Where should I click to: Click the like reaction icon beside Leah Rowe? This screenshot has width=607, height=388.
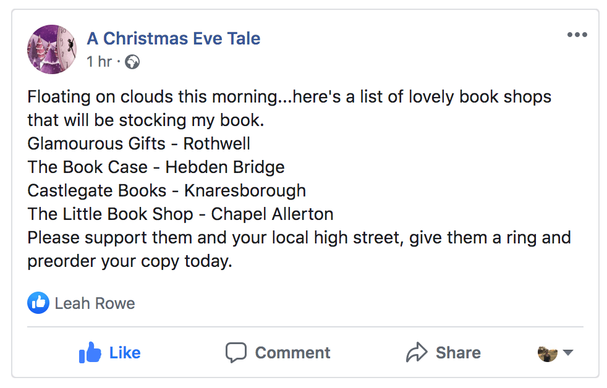(x=38, y=303)
